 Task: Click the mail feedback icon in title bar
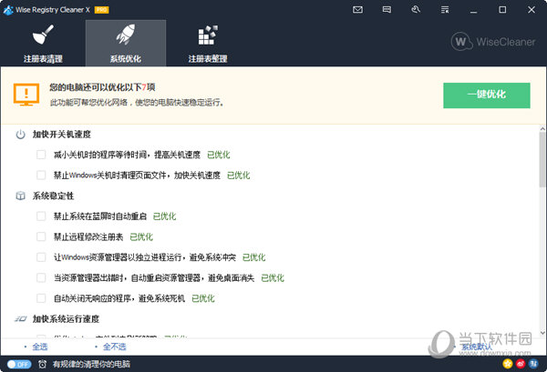point(357,10)
